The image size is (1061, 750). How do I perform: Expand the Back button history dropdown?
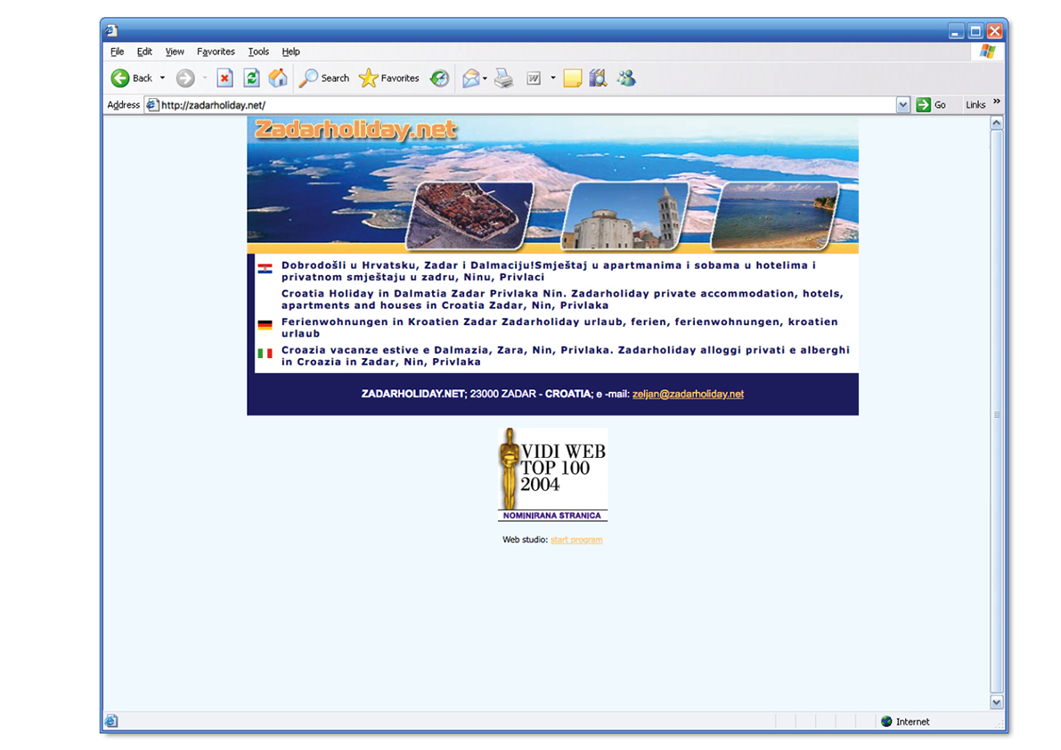[162, 78]
